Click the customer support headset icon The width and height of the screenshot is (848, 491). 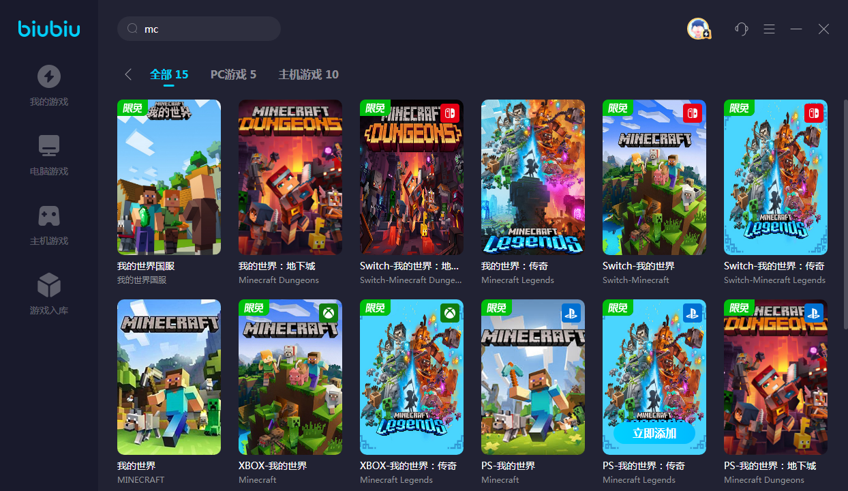pos(742,29)
